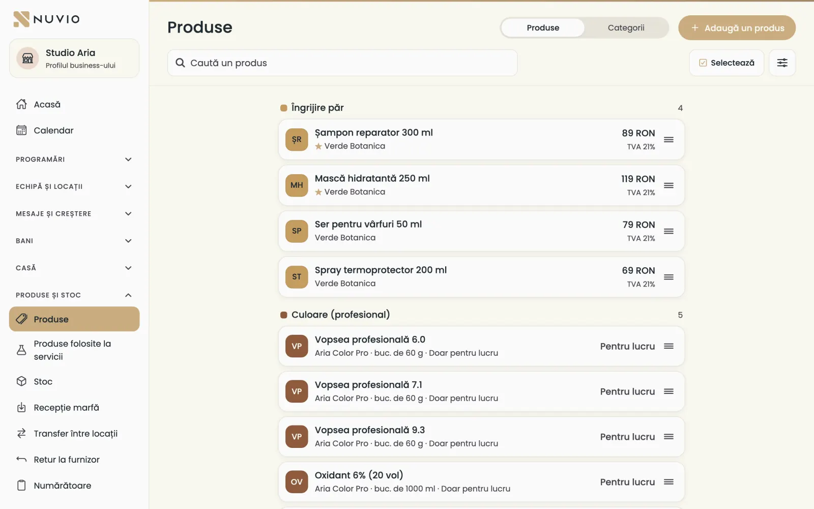This screenshot has height=509, width=814.
Task: Expand the Programări section
Action: click(74, 159)
